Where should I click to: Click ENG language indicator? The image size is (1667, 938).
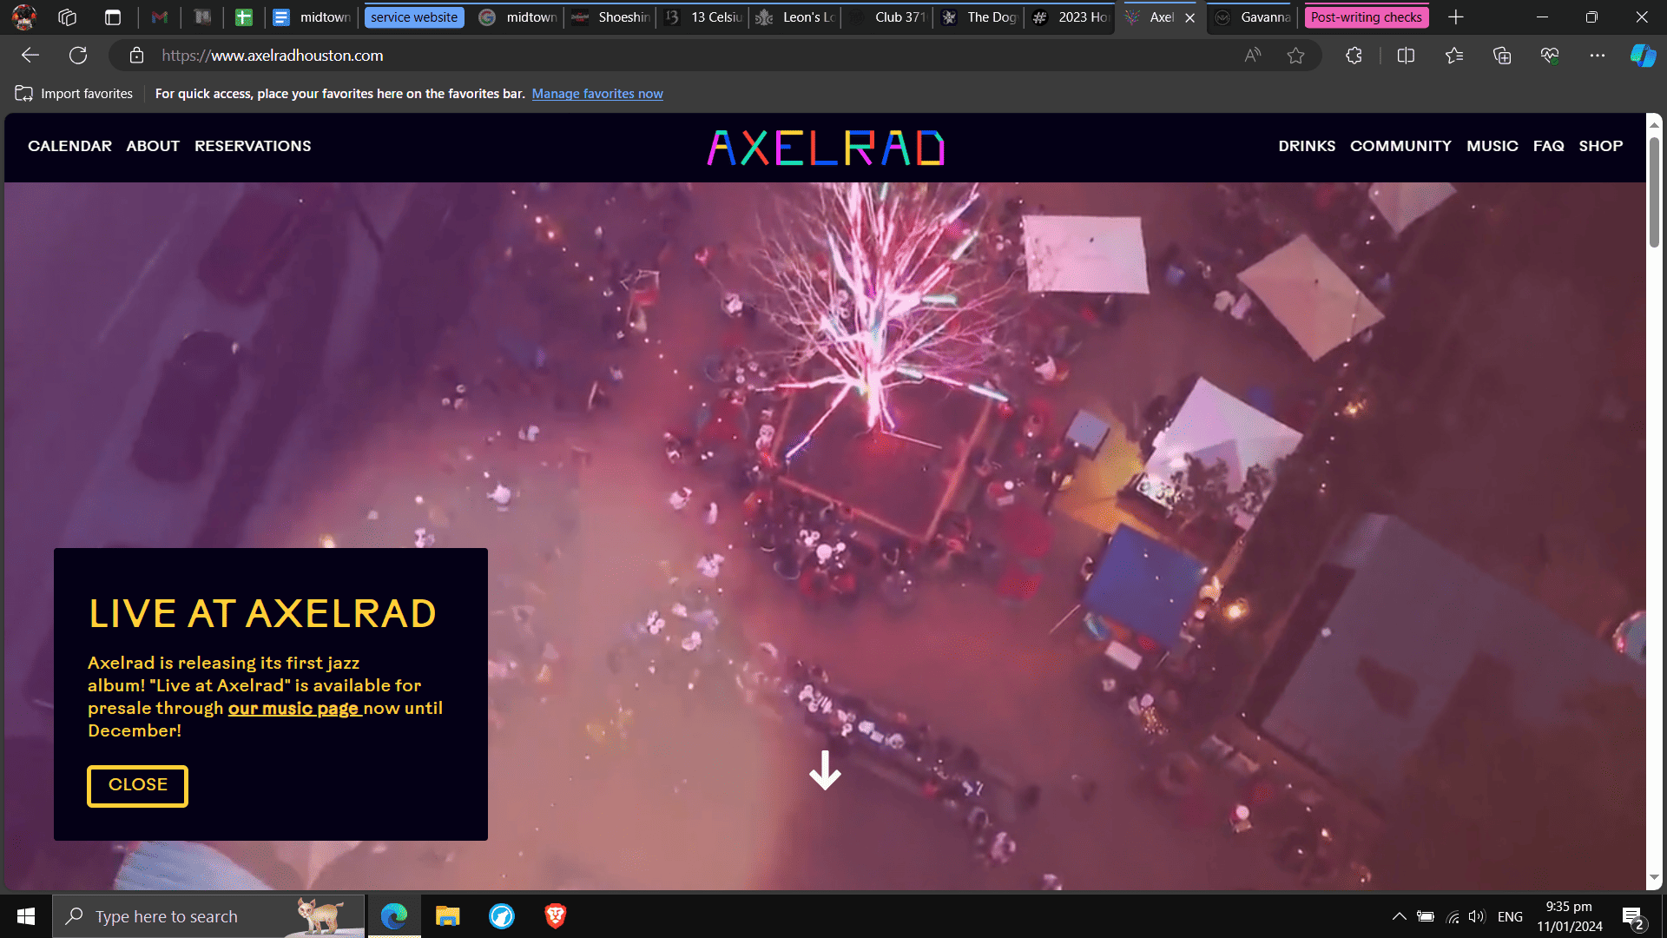coord(1510,916)
